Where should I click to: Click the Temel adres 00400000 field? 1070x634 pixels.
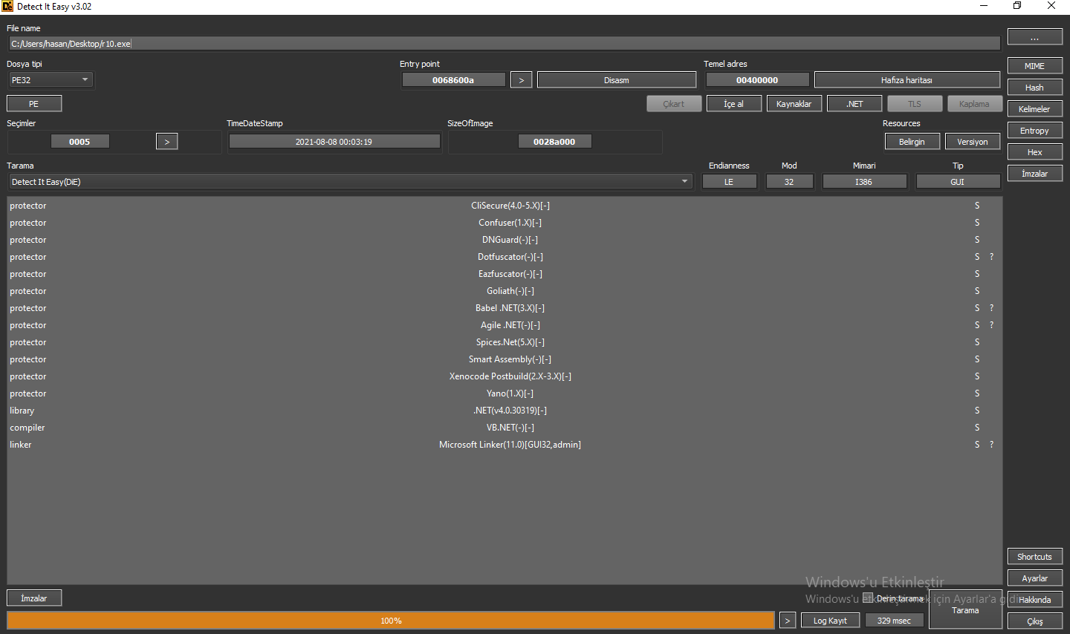(757, 80)
